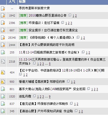Open thread 2010磨房山野百里活动公告
This screenshot has height=115, width=108.
point(47,16)
